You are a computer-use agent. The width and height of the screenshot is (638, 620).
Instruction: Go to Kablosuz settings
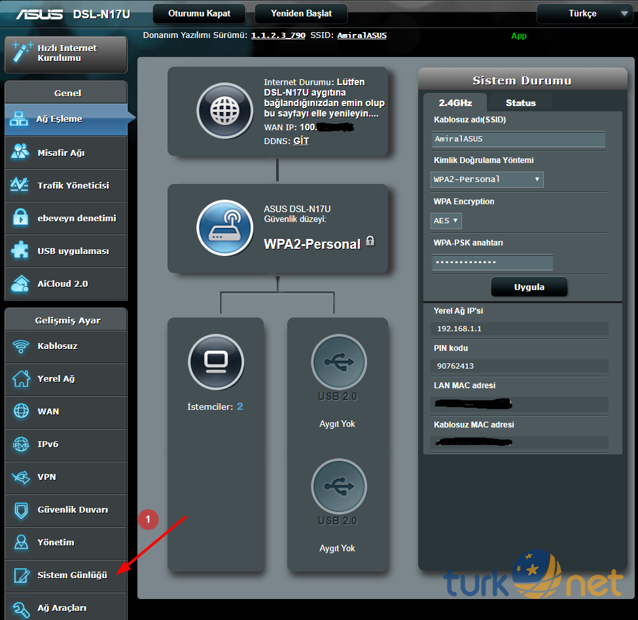(x=66, y=346)
